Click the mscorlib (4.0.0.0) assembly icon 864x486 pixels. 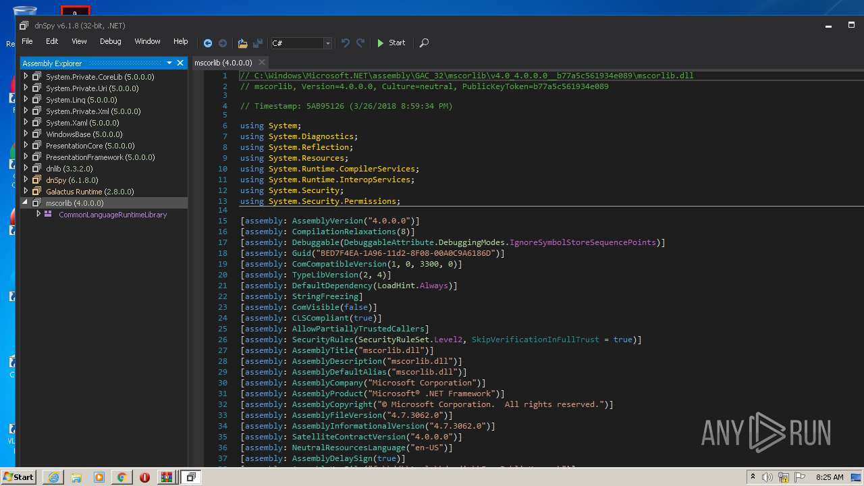37,202
